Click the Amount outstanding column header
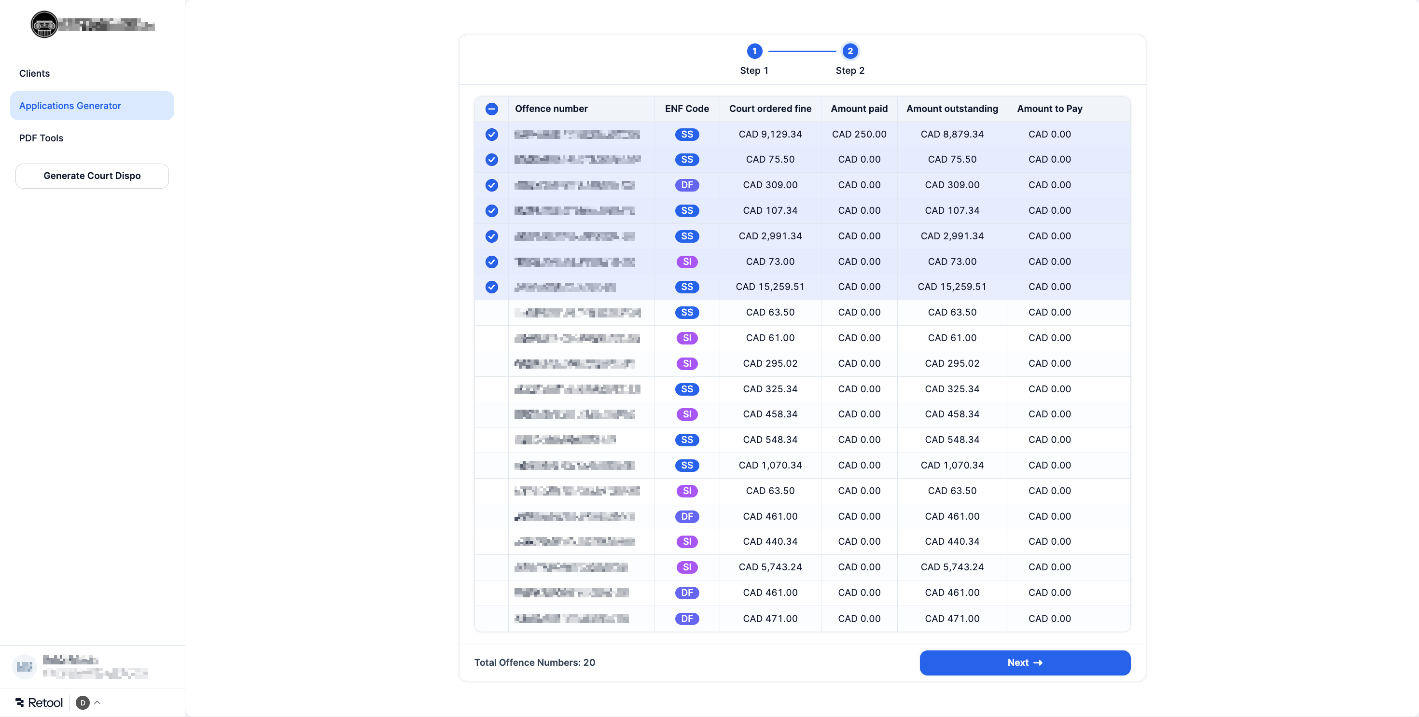This screenshot has height=717, width=1419. click(x=952, y=109)
